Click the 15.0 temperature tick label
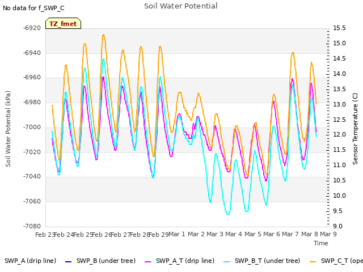The width and height of the screenshot is (363, 272). pos(339,43)
